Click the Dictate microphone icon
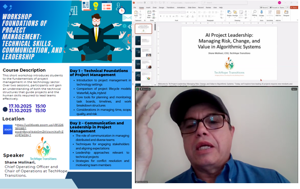This screenshot has width=300, height=189. coord(261,13)
